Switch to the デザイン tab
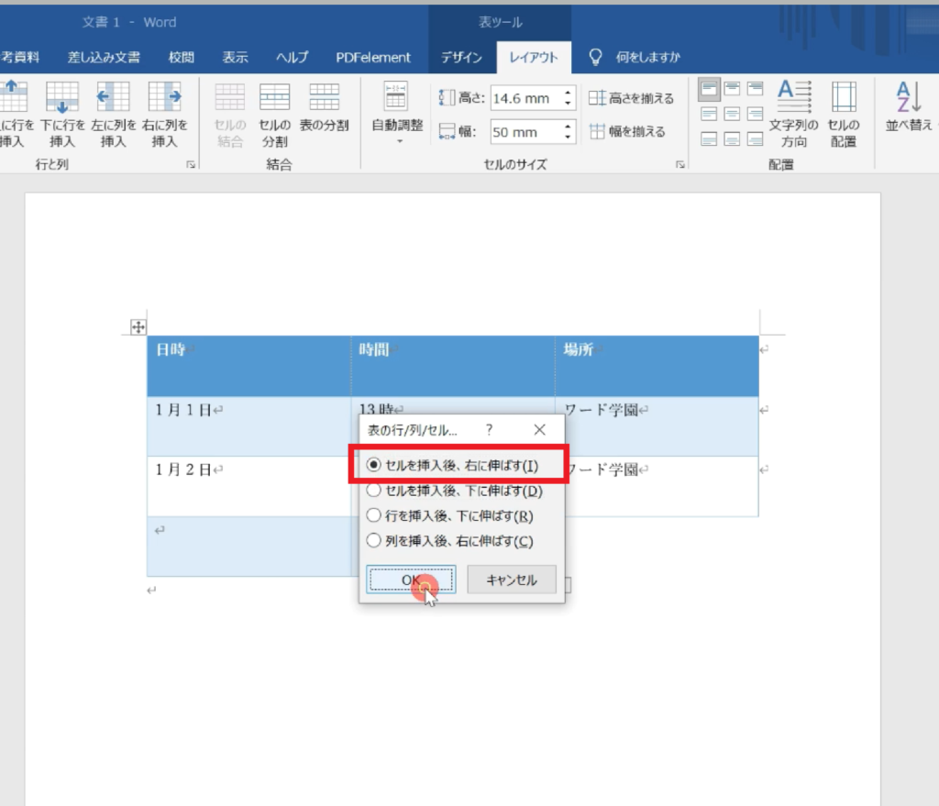The width and height of the screenshot is (939, 806). point(461,57)
